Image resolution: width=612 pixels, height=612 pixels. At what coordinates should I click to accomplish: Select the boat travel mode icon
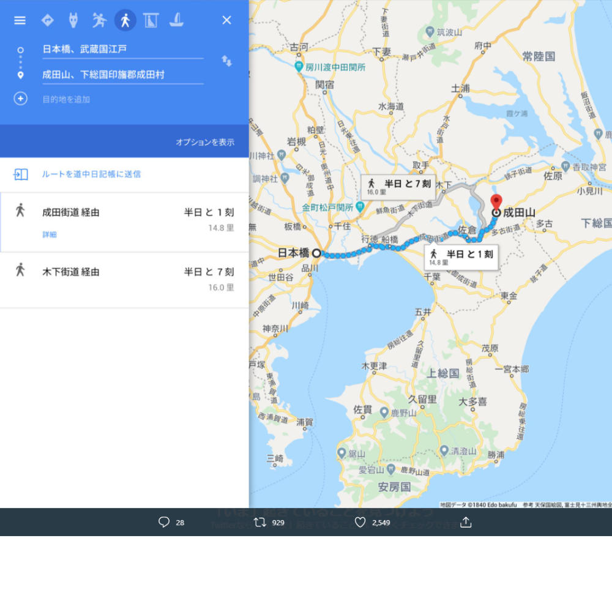(177, 20)
